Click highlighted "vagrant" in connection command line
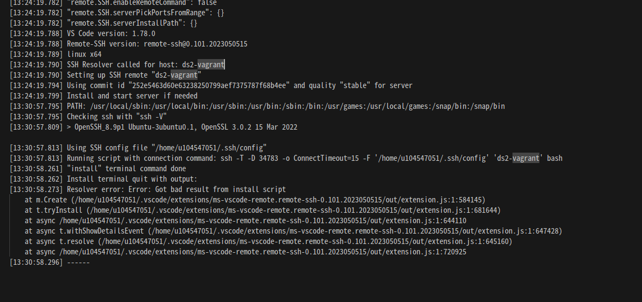642x302 pixels. coord(526,158)
